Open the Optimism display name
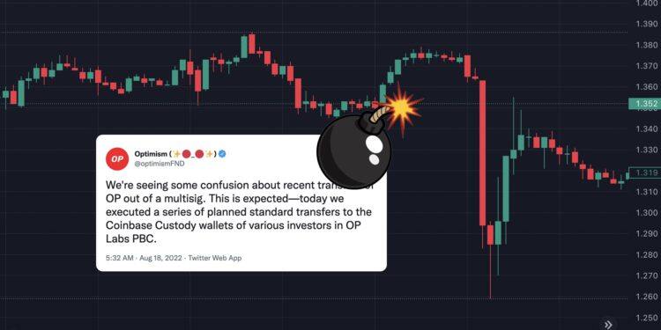661x330 pixels. click(x=151, y=154)
